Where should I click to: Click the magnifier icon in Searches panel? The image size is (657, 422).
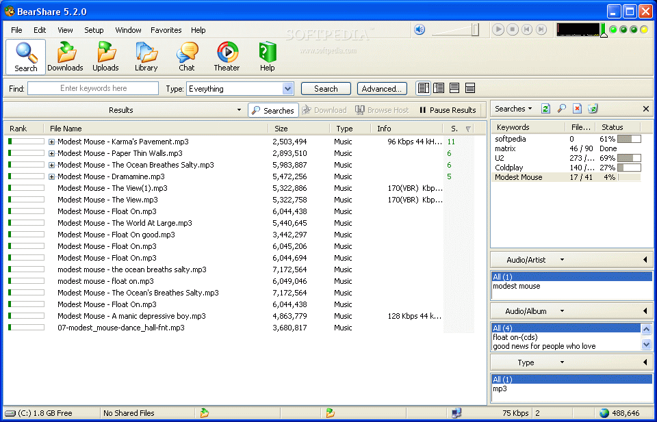click(561, 109)
